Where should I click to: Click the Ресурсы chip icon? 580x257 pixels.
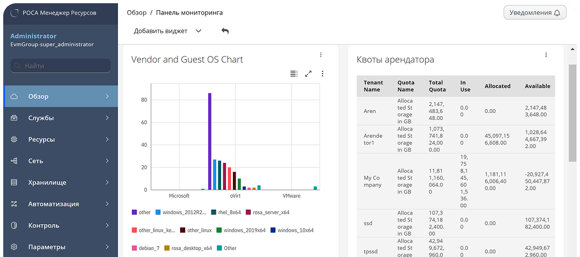pyautogui.click(x=15, y=140)
